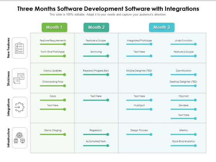Image resolution: width=216 pixels, height=162 pixels.
Task: Click the 'Undo Function' label
Action: coord(184,40)
